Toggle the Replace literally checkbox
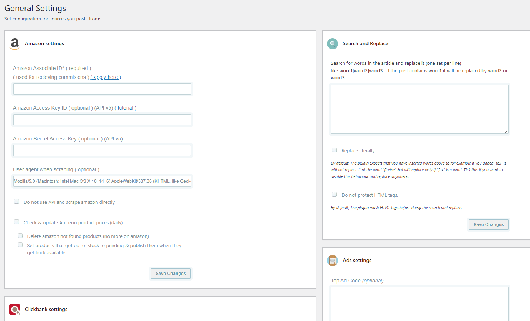530x321 pixels. [x=334, y=150]
